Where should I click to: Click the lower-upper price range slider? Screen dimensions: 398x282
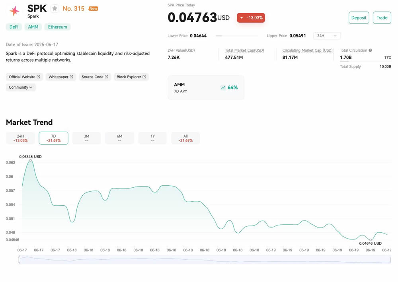(x=238, y=36)
